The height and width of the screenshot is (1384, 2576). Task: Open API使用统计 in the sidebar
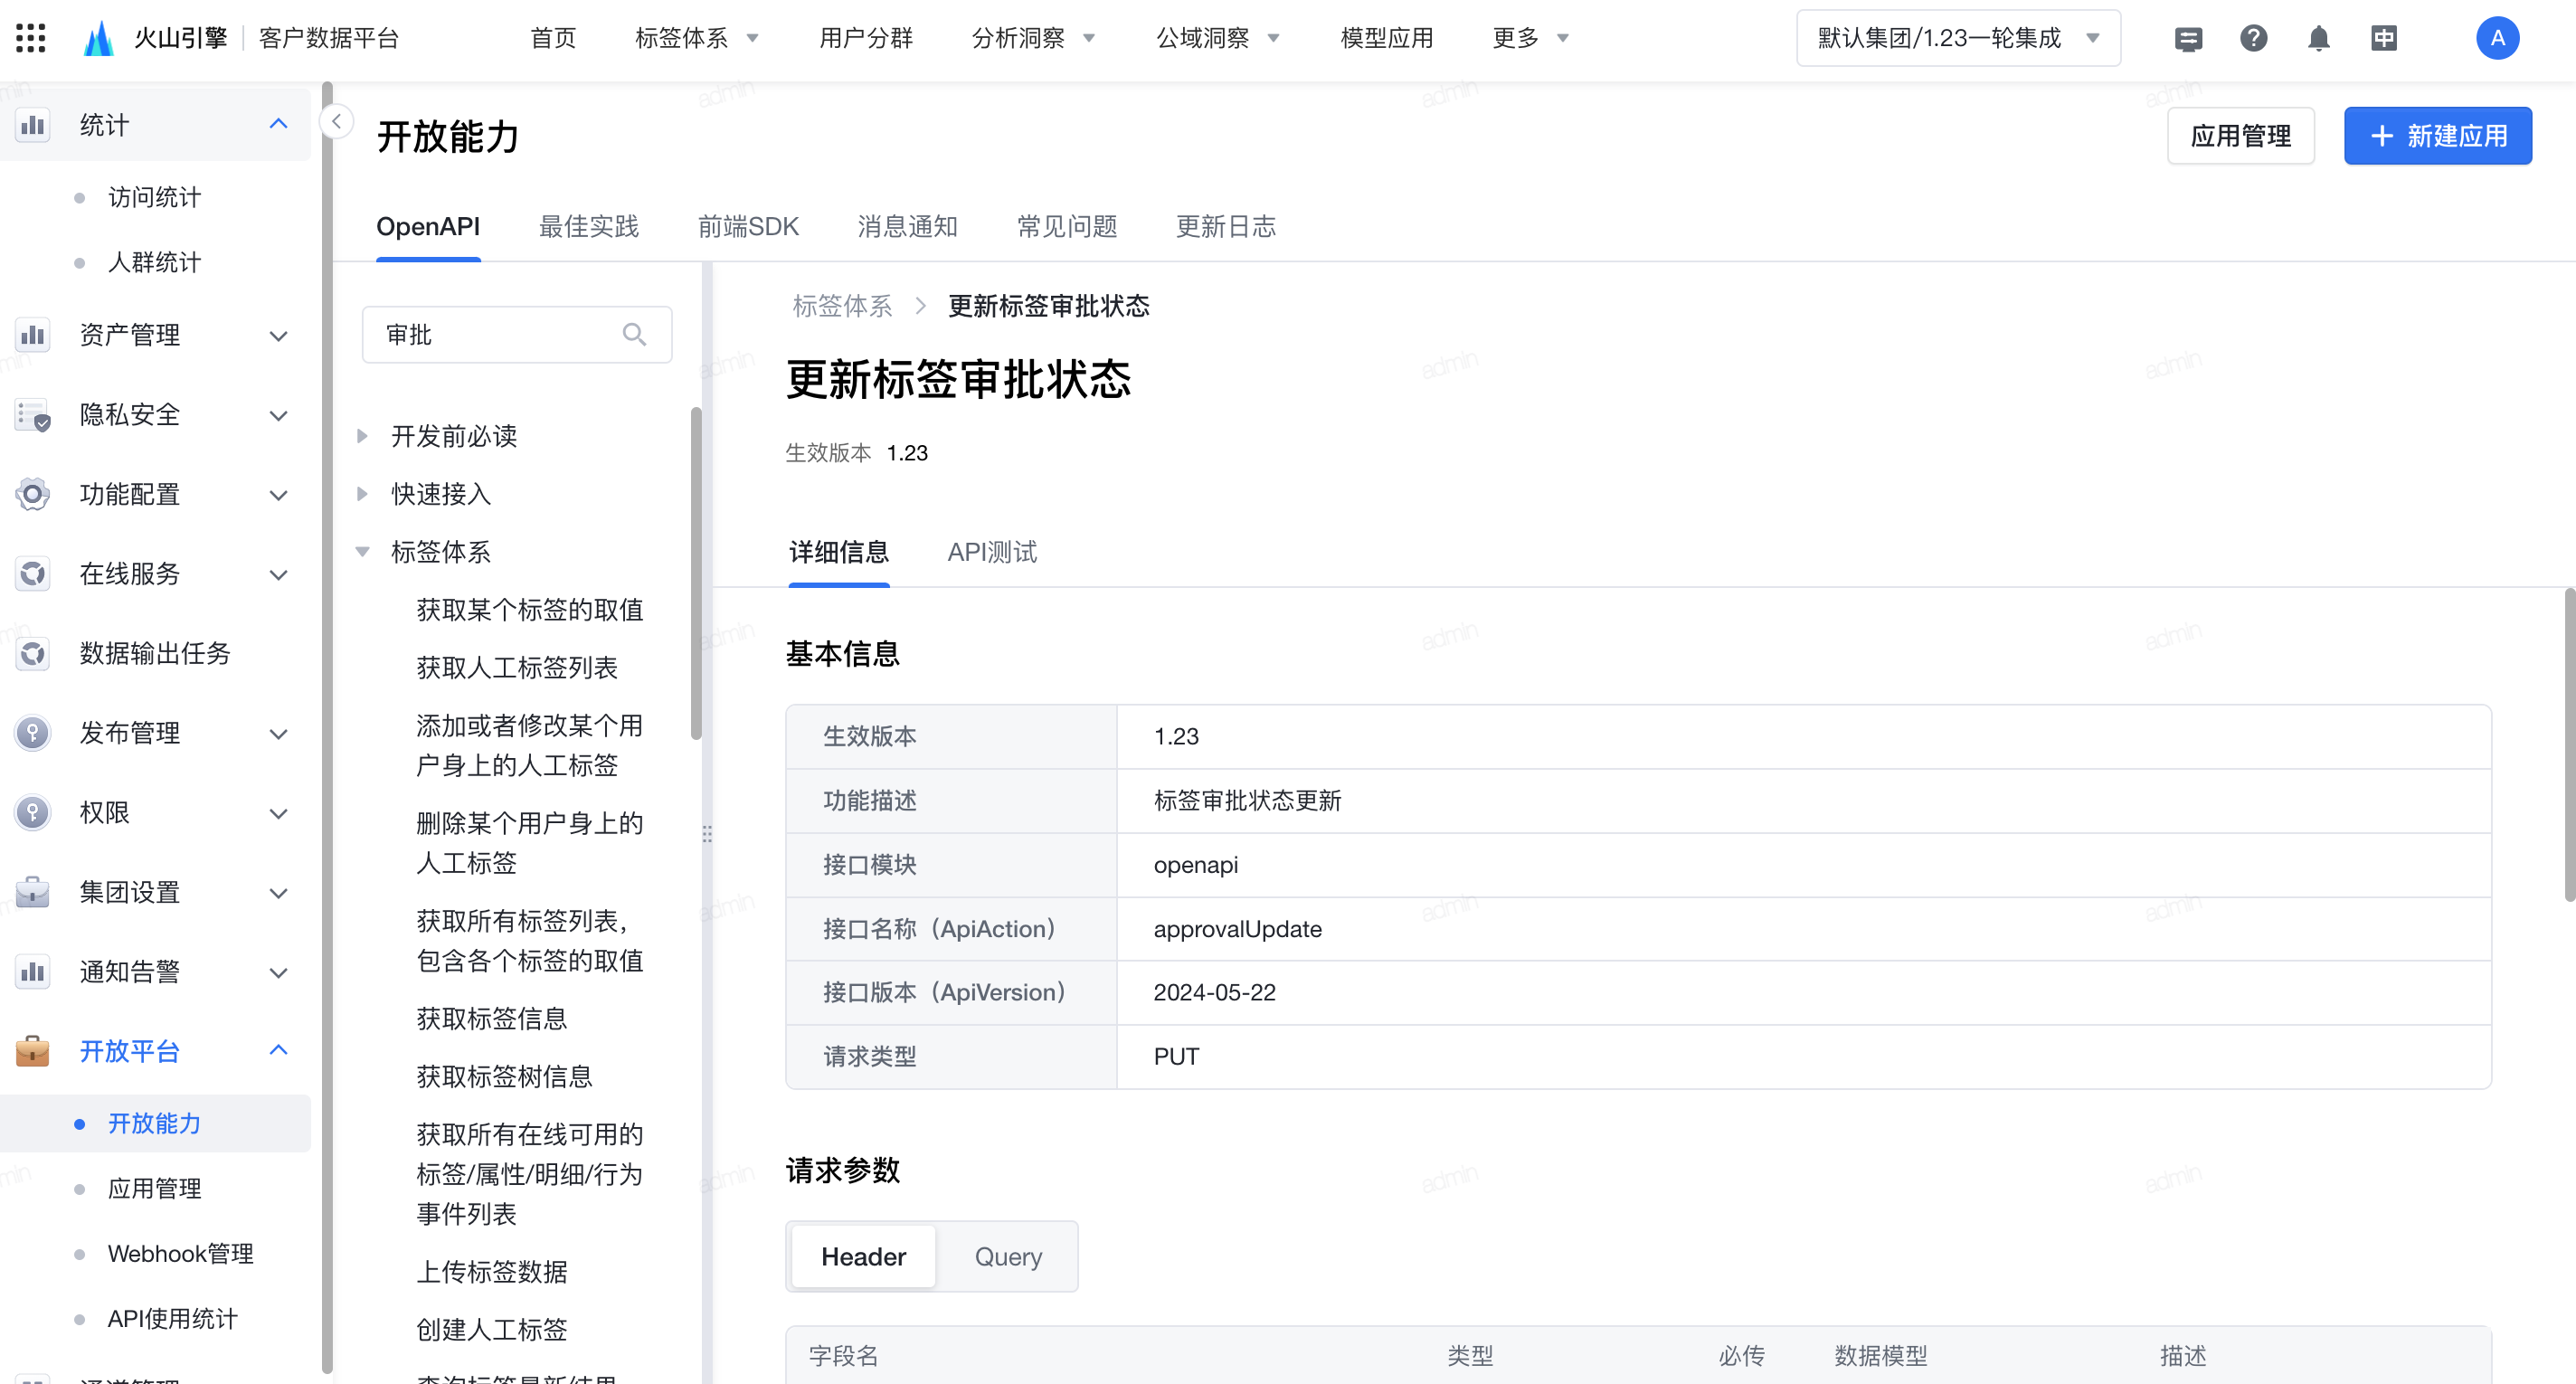[x=172, y=1318]
